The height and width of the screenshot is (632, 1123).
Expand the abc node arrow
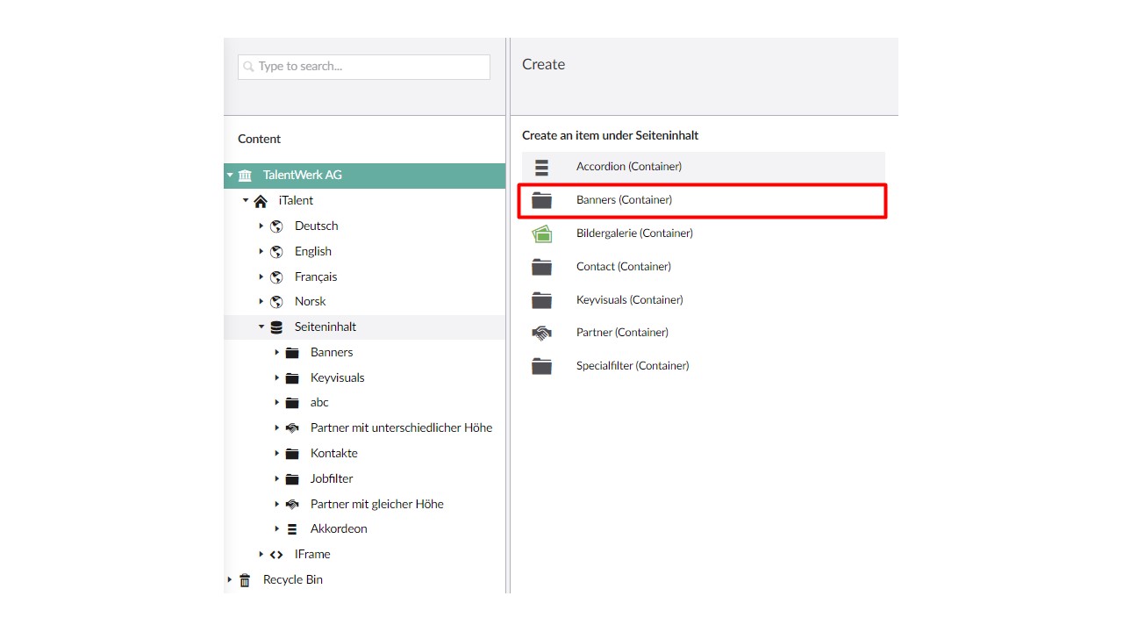[x=277, y=403]
